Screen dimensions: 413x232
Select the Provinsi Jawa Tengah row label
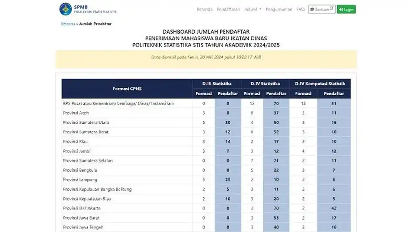coord(83,227)
